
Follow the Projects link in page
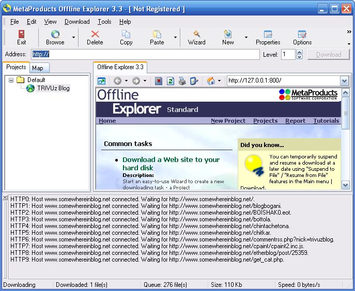click(x=265, y=121)
